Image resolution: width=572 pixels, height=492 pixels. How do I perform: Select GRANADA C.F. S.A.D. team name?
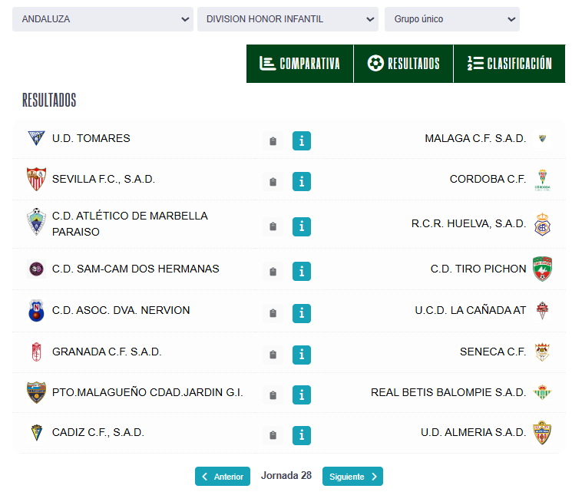pyautogui.click(x=107, y=352)
